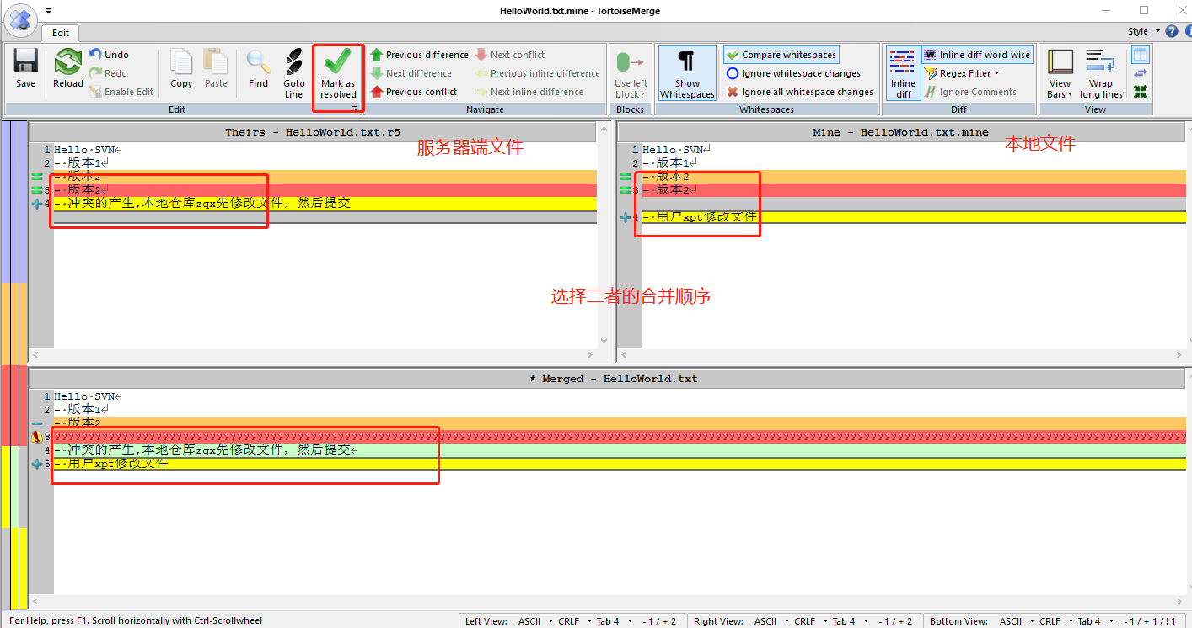Click the '冲突的产生' line in Theirs pane
The height and width of the screenshot is (628, 1192).
325,204
